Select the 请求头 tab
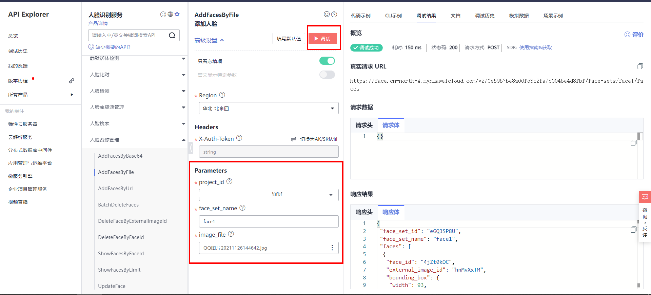651x295 pixels. click(x=364, y=125)
